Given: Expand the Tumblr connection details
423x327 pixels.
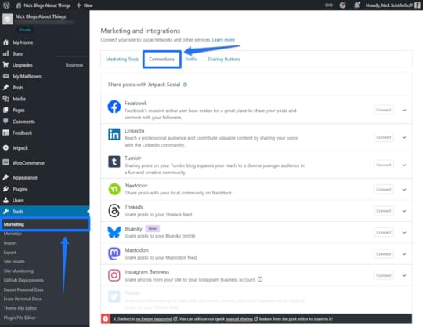Looking at the screenshot, I should pos(404,165).
